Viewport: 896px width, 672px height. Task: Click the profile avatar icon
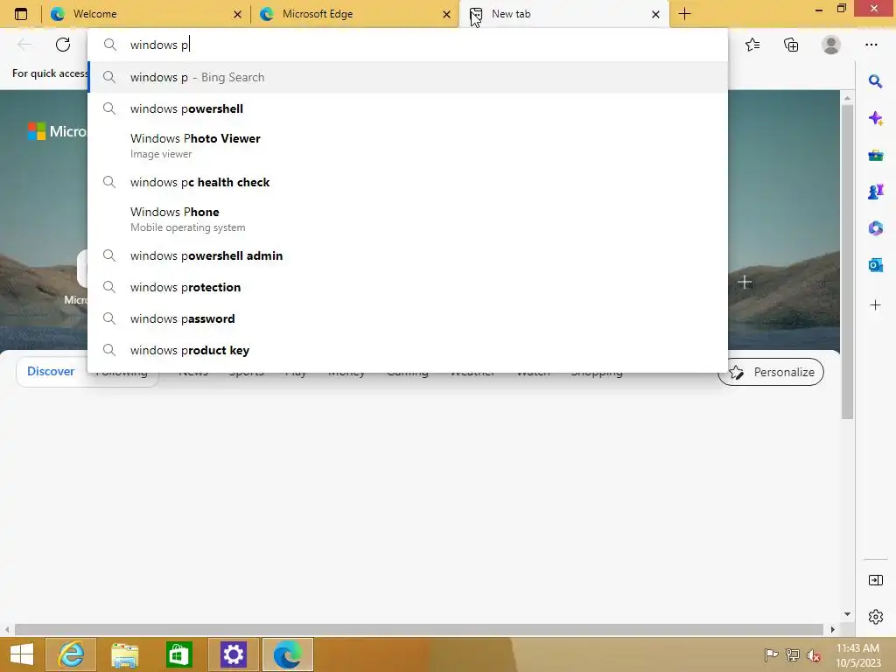tap(831, 45)
